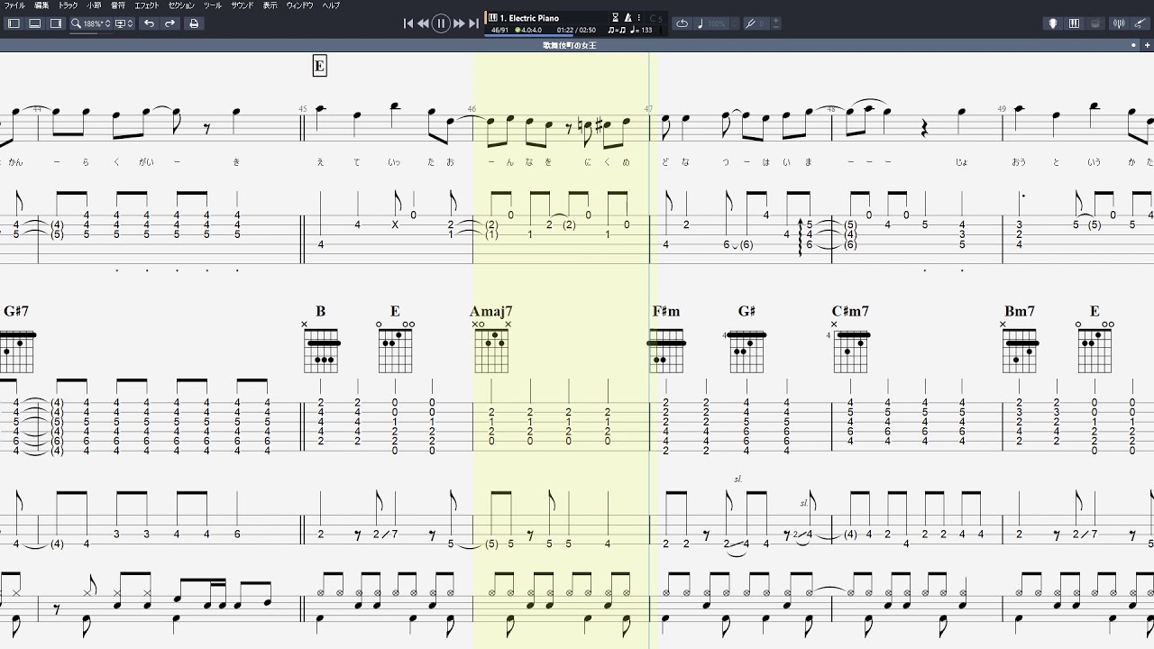
Task: Pause playback with the pause button
Action: [441, 23]
